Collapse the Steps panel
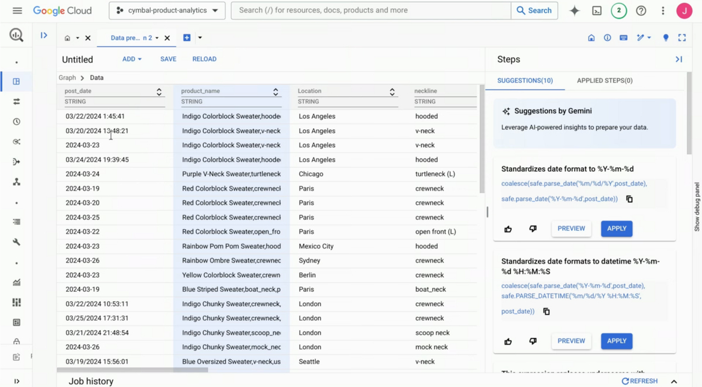702x387 pixels. pos(679,59)
